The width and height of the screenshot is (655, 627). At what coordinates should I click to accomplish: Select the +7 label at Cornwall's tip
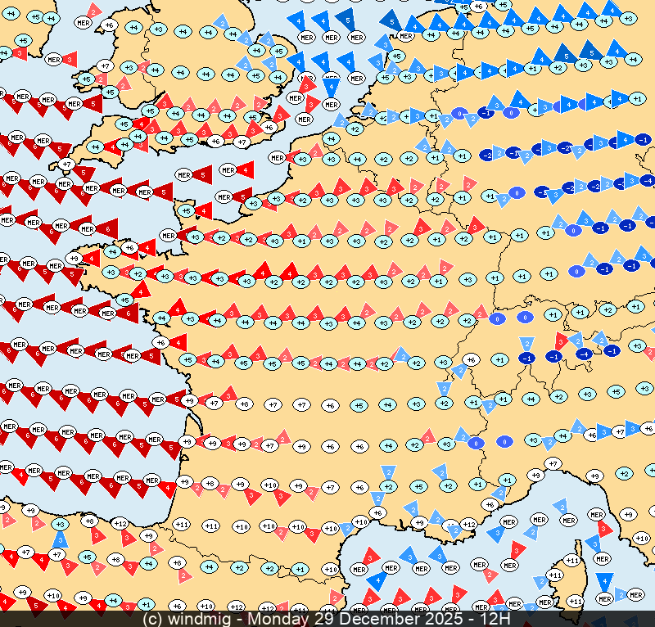pyautogui.click(x=67, y=164)
